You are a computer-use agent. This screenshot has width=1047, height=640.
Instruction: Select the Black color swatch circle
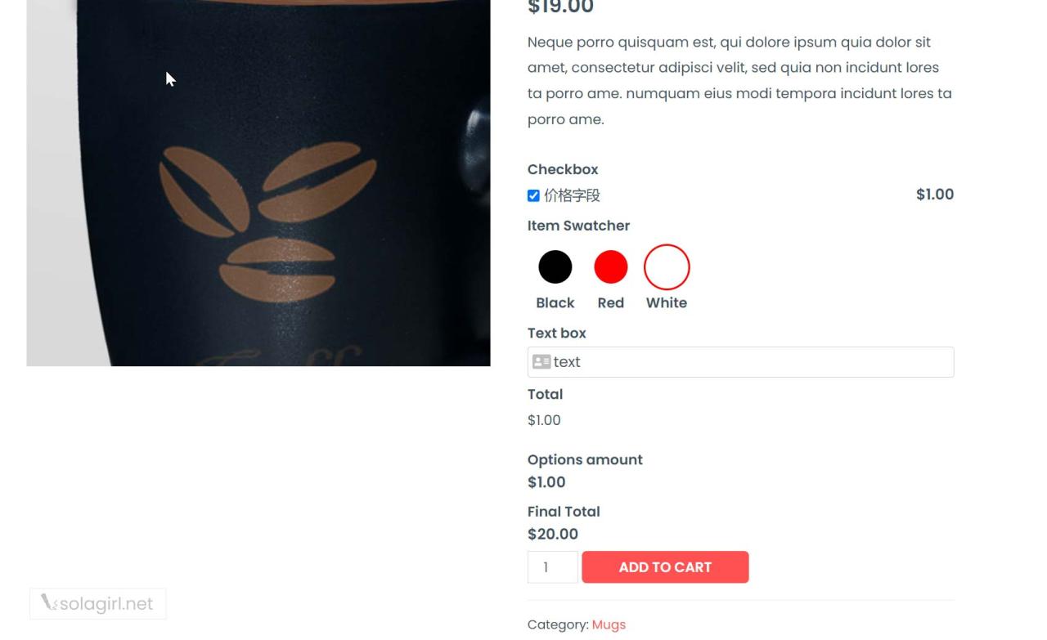[x=555, y=266]
